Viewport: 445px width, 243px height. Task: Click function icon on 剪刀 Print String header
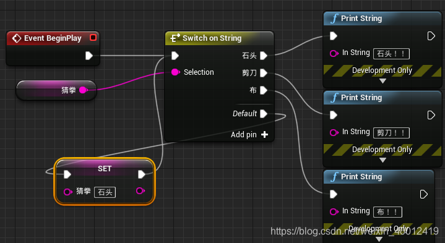point(334,98)
